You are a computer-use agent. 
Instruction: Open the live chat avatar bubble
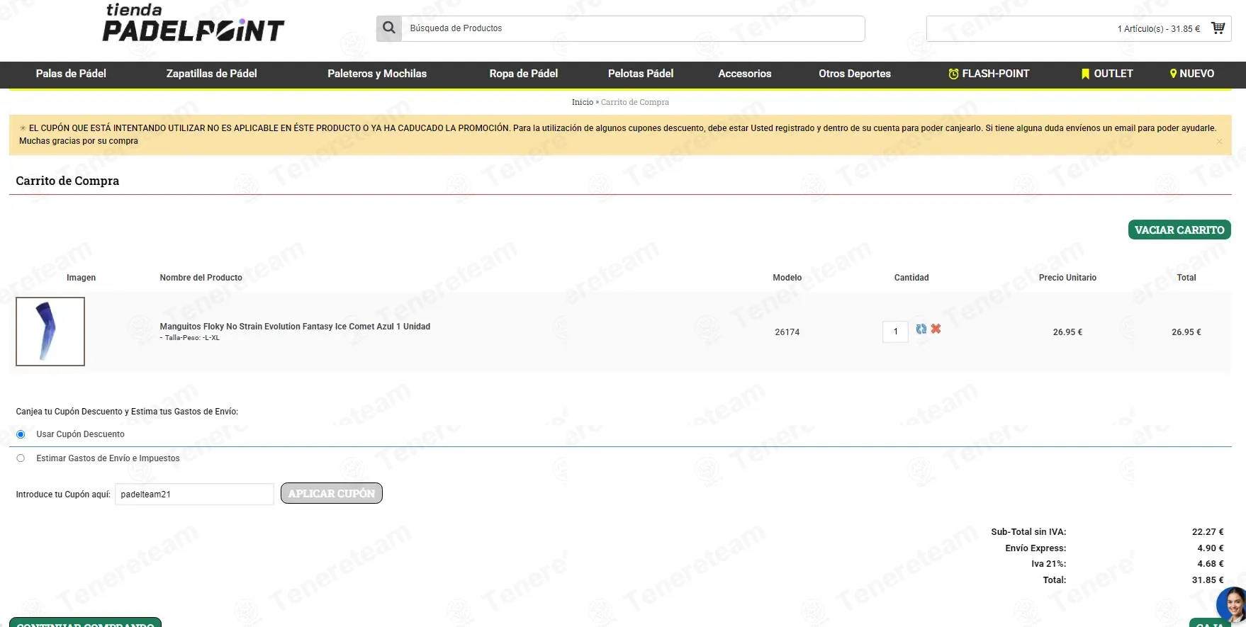tap(1233, 604)
